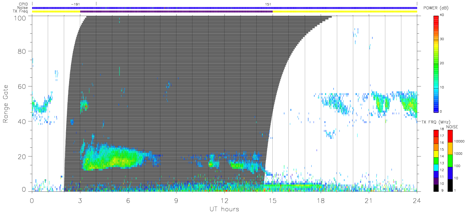
Task: Click the "CPID" row label
Action: (x=24, y=4)
